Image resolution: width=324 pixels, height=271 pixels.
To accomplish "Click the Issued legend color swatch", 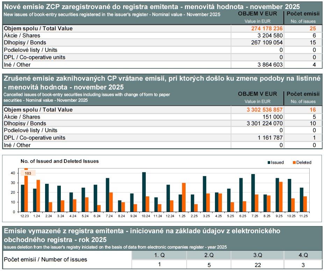I will (x=269, y=163).
